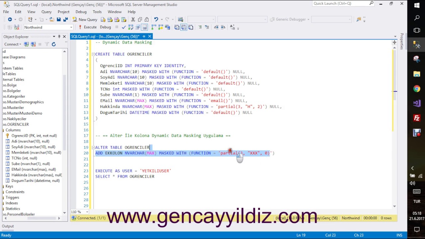Select OgrenciID column in Object Explorer
This screenshot has width=425, height=239.
click(34, 136)
